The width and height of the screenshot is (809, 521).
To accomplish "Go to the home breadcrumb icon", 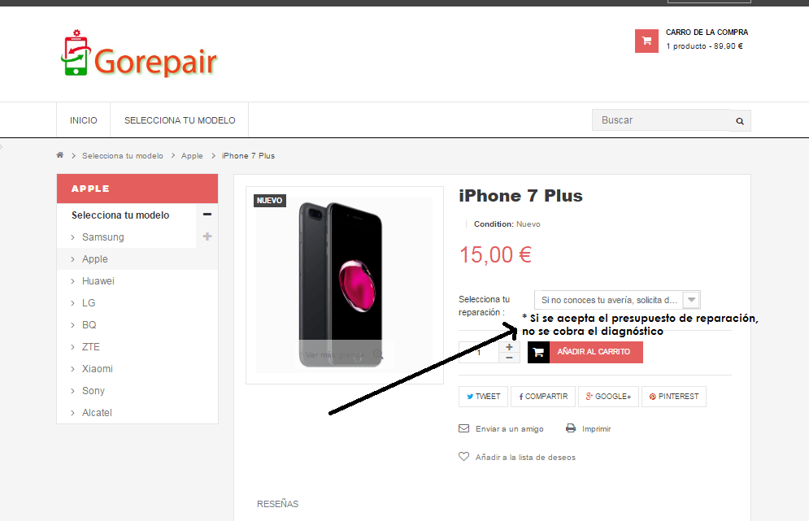I will click(x=60, y=155).
